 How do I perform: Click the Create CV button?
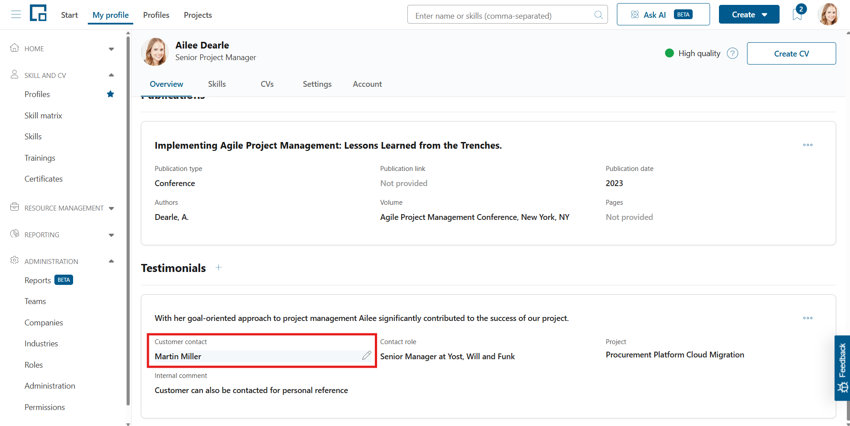(x=791, y=53)
